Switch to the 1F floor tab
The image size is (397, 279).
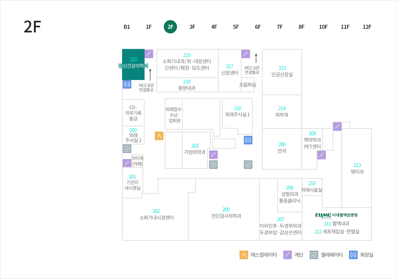[x=149, y=27]
